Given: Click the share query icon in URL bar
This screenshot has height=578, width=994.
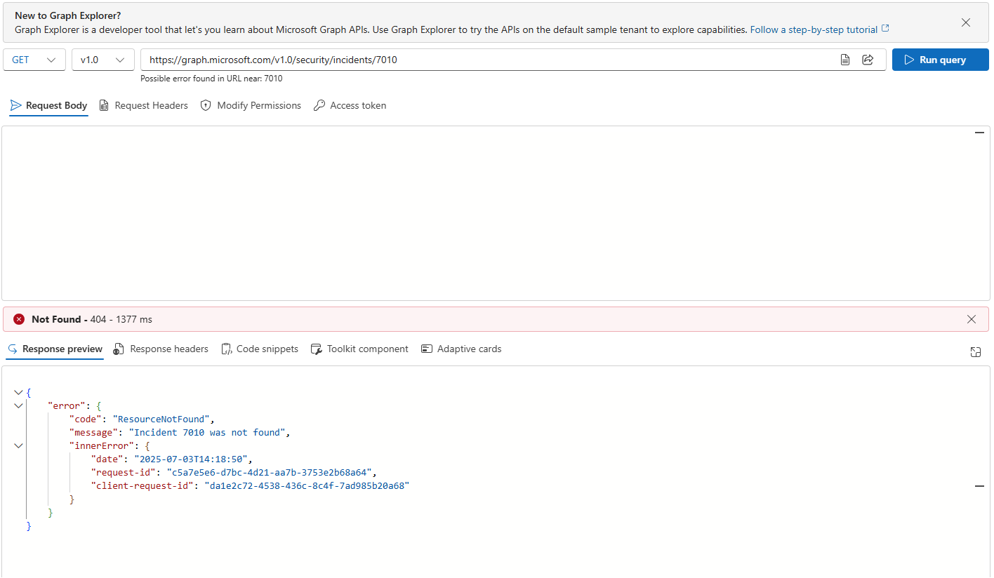Looking at the screenshot, I should point(868,60).
